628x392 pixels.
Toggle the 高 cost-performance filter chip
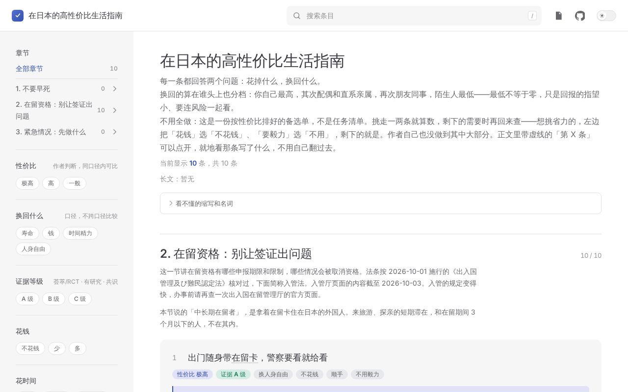(51, 183)
